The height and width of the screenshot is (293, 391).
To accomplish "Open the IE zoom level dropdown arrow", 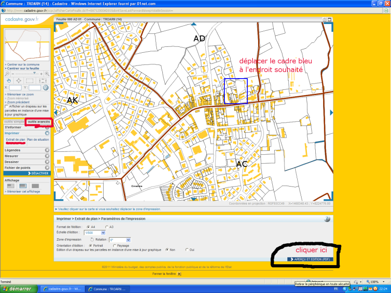I will tap(383, 282).
